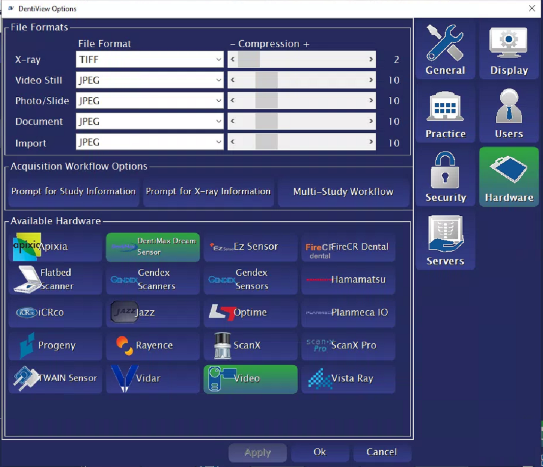Open the Users management panel
Screen dimensions: 543x467
(509, 113)
